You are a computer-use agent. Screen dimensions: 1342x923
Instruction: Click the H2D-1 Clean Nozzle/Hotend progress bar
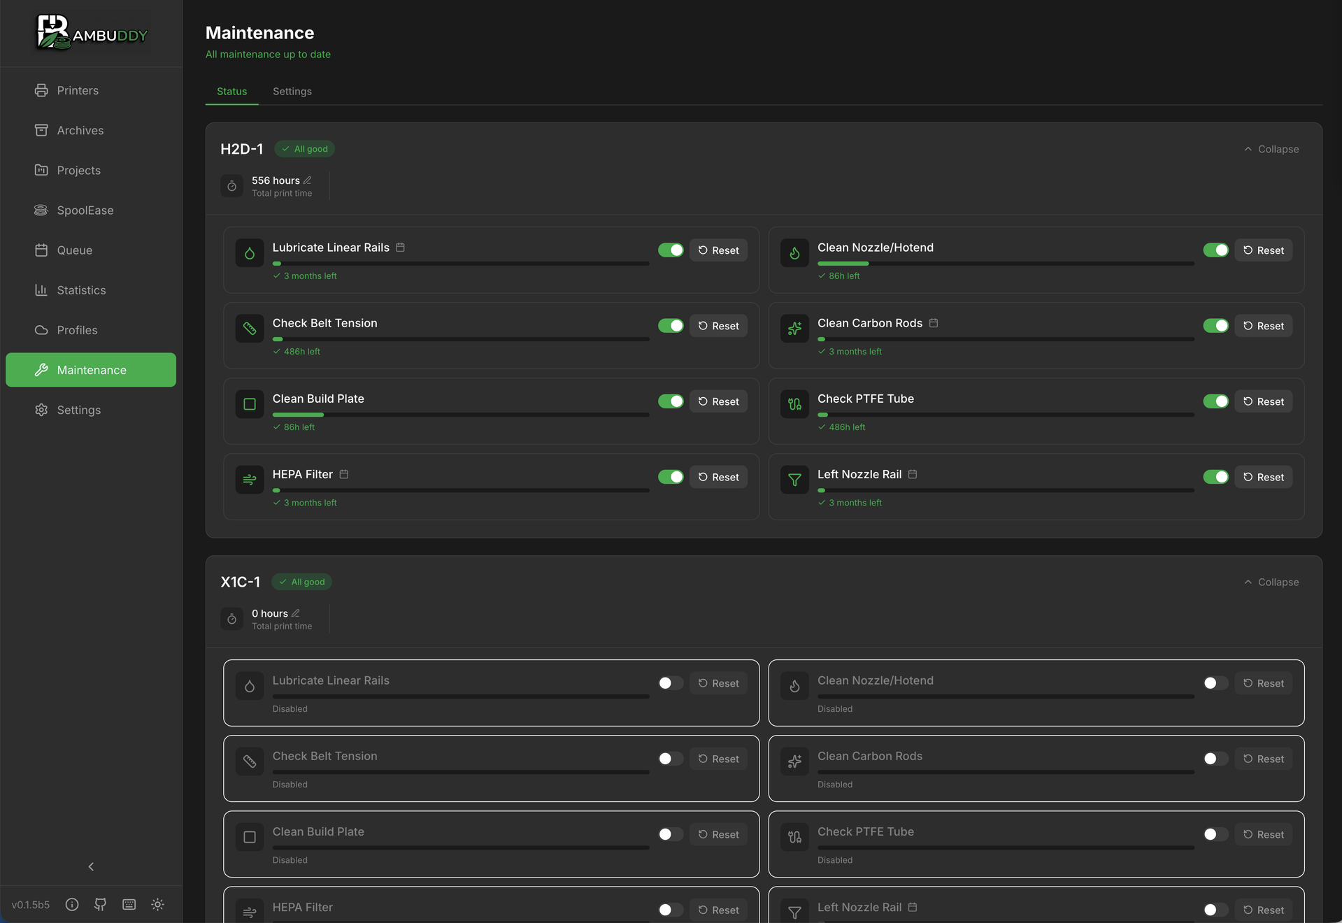coord(1005,264)
